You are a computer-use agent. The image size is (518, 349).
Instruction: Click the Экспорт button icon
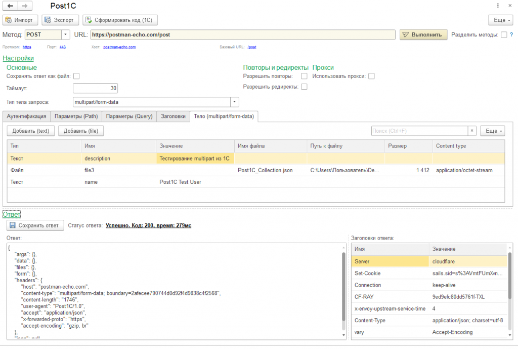pos(48,20)
